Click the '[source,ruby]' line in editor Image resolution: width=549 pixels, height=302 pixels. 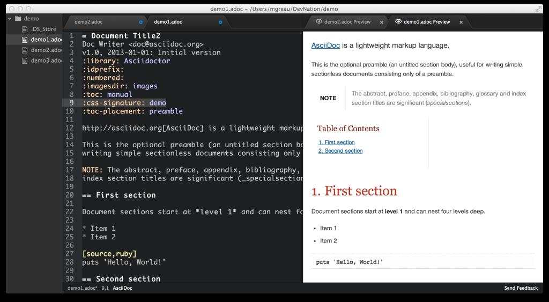pyautogui.click(x=109, y=254)
